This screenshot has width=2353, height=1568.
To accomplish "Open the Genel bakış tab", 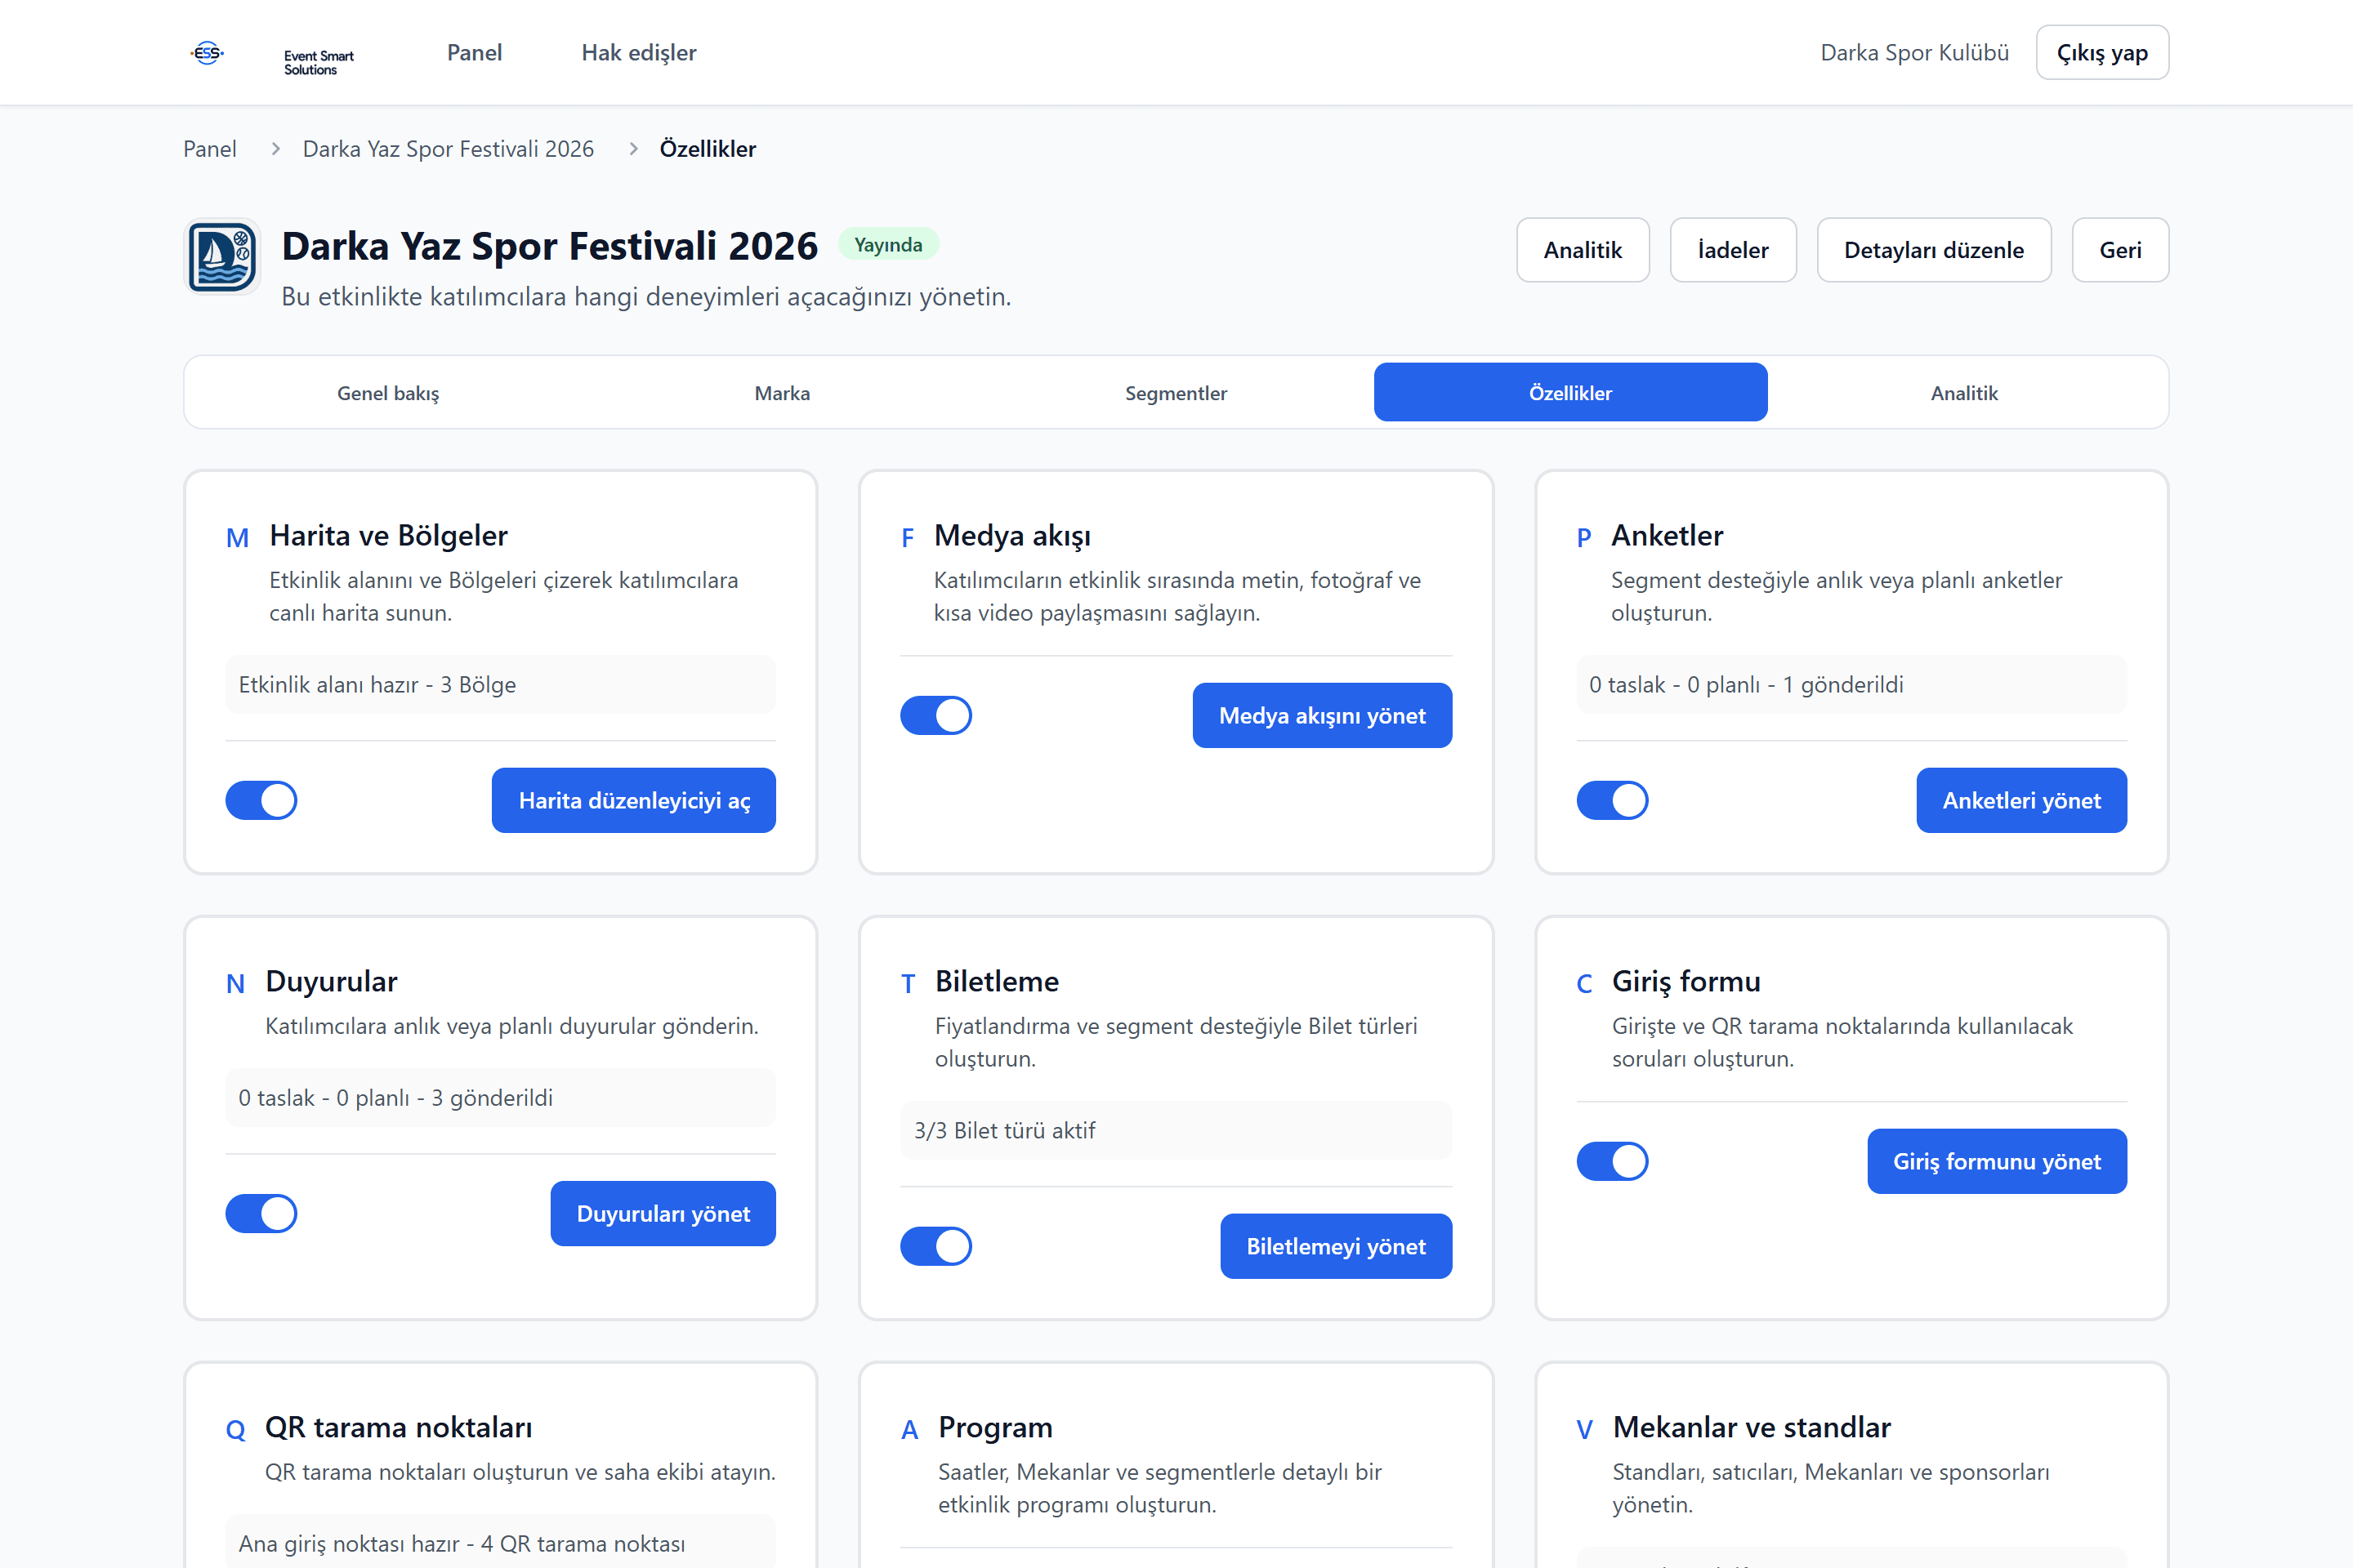I will coord(388,393).
